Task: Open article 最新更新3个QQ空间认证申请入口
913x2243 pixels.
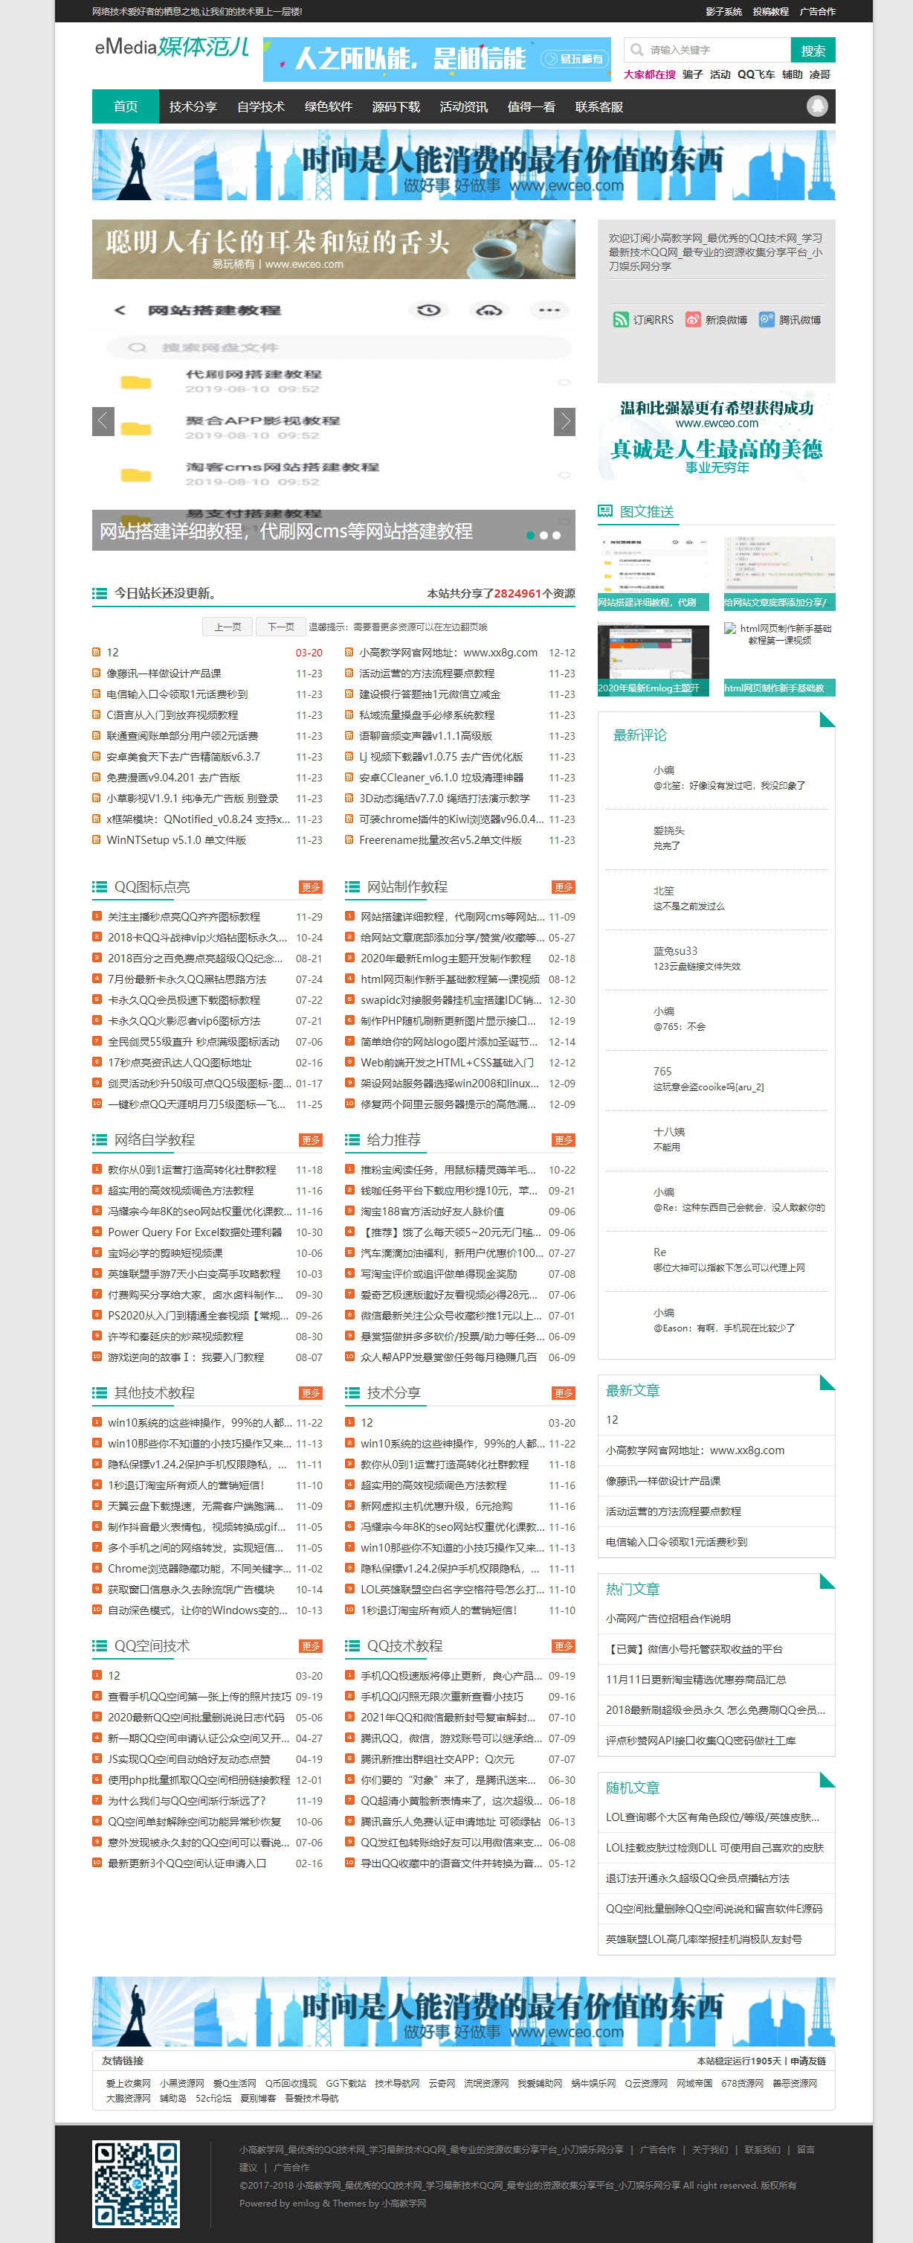Action: (186, 1863)
